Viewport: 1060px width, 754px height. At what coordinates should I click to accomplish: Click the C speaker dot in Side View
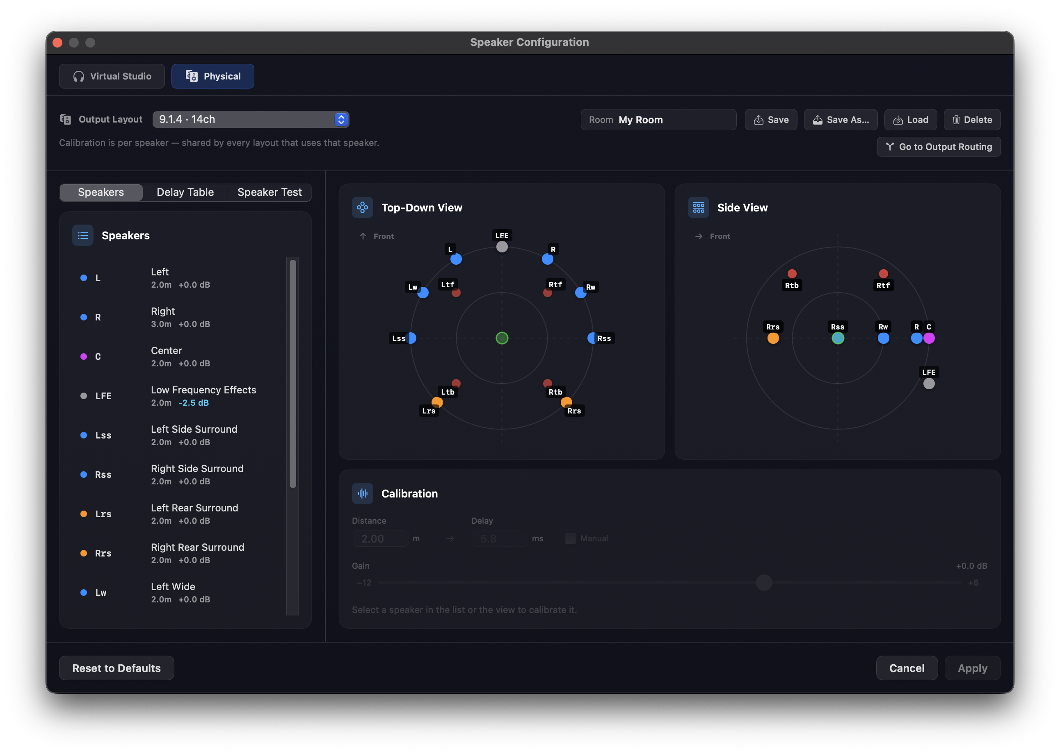pyautogui.click(x=929, y=338)
